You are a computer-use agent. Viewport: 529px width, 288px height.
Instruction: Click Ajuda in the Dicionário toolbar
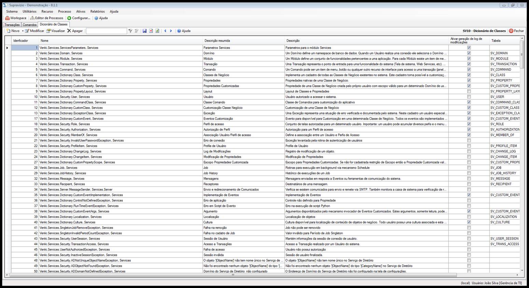coord(184,31)
